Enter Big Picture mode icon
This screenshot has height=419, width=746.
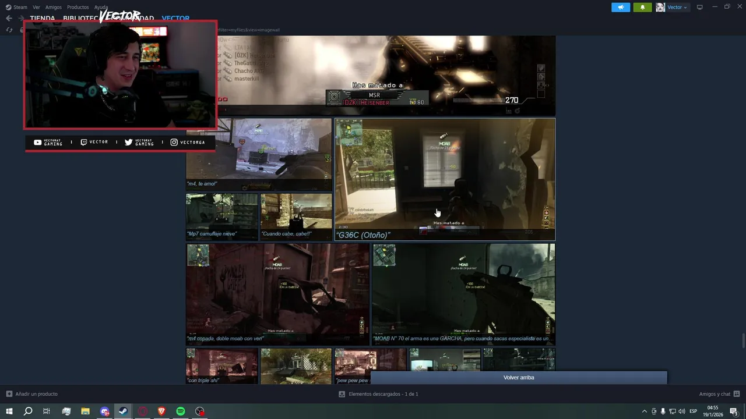[x=700, y=7]
